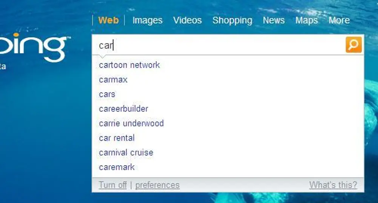Click the orange magnifier search button
Image resolution: width=378 pixels, height=203 pixels.
point(354,45)
